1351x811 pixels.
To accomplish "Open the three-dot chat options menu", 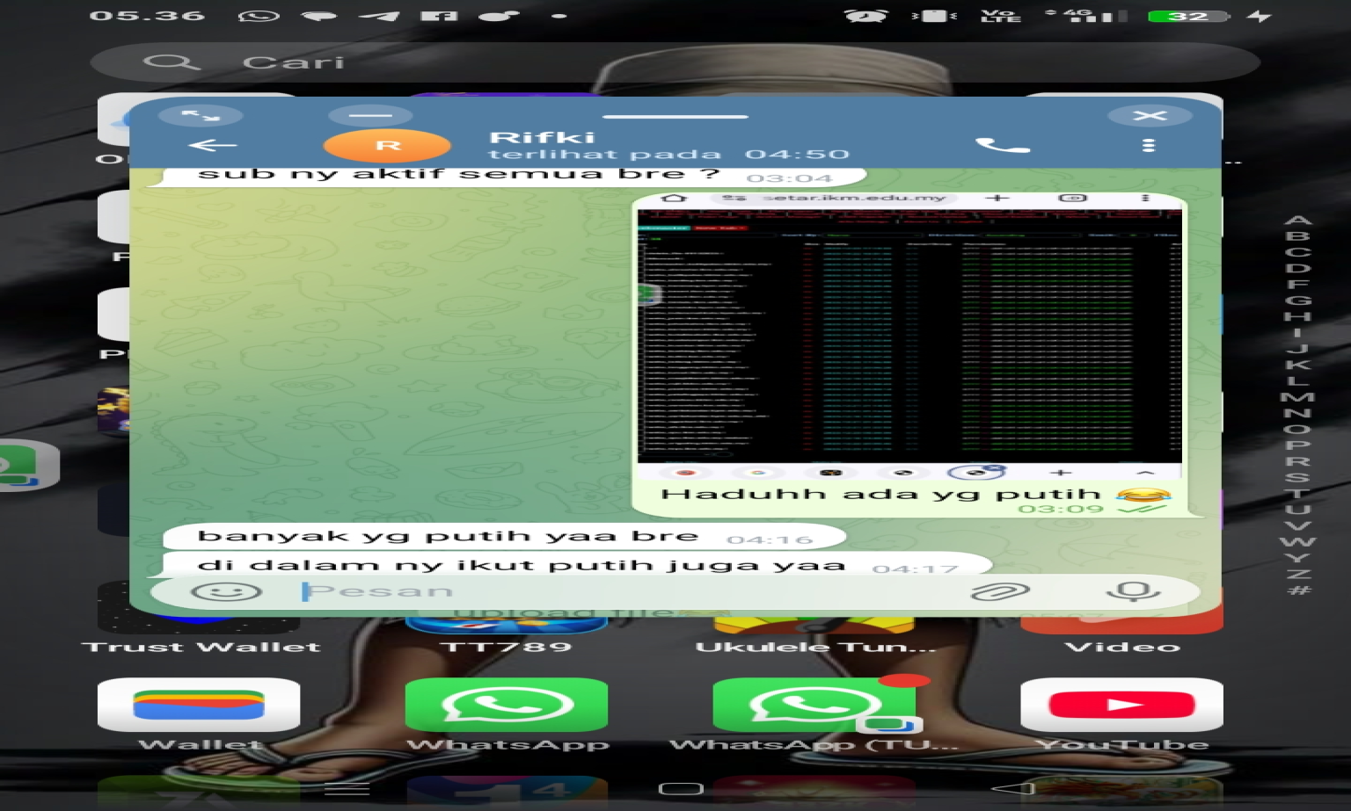I will [1148, 146].
